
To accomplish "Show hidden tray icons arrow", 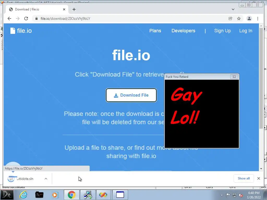I will point(222,195).
